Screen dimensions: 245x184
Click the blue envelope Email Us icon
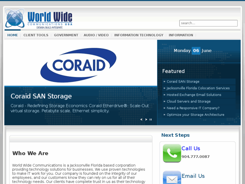point(172,178)
